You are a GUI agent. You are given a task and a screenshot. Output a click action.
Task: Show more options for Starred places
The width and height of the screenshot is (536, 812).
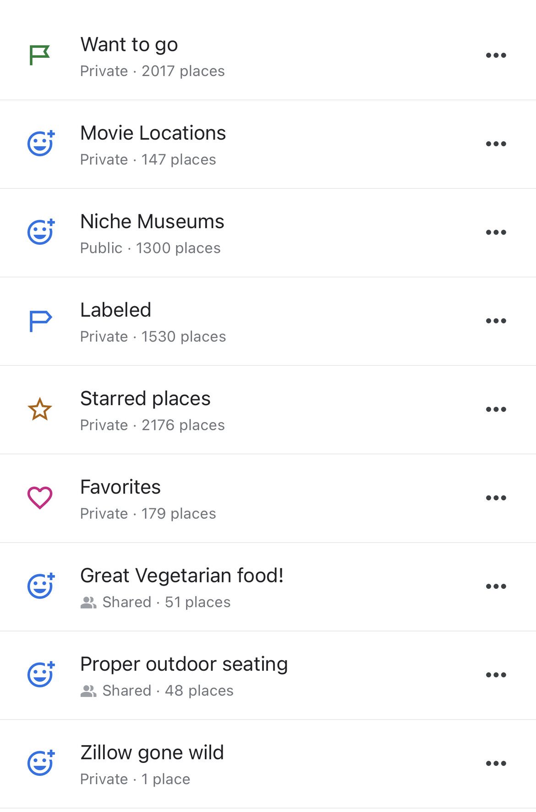click(496, 409)
